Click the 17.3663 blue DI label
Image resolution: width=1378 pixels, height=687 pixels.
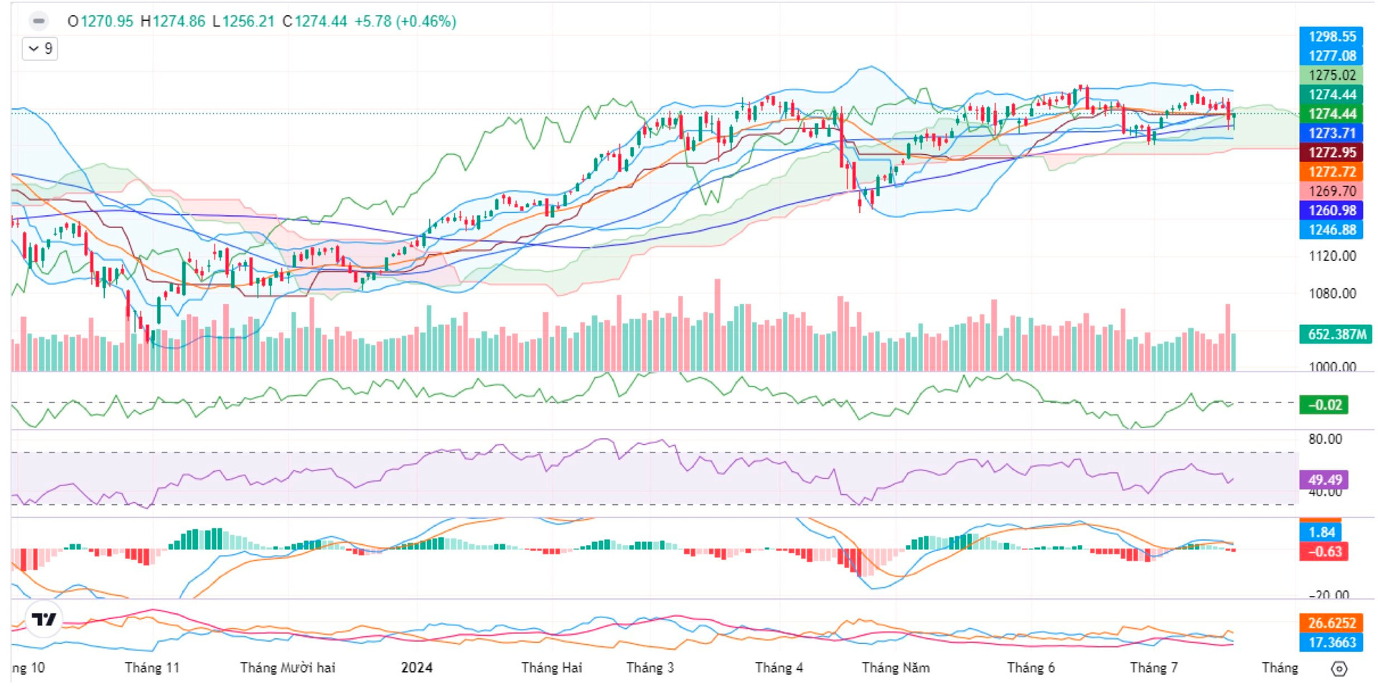1331,643
